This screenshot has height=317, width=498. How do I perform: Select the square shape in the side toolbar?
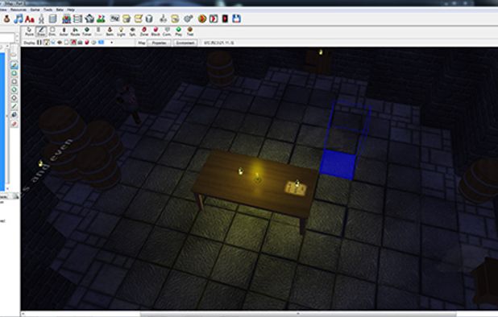(15, 82)
